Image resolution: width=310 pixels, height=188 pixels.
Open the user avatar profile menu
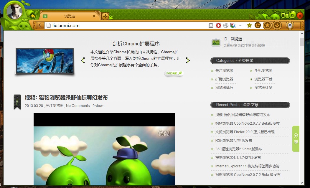[x=14, y=11]
